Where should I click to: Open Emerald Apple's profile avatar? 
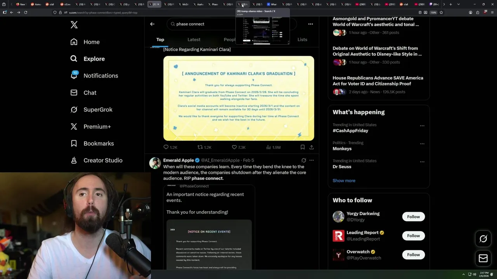pos(155,163)
